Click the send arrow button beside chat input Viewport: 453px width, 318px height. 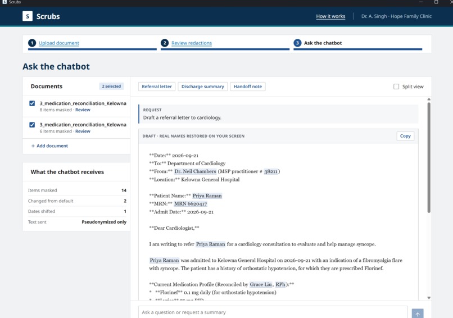click(x=418, y=314)
